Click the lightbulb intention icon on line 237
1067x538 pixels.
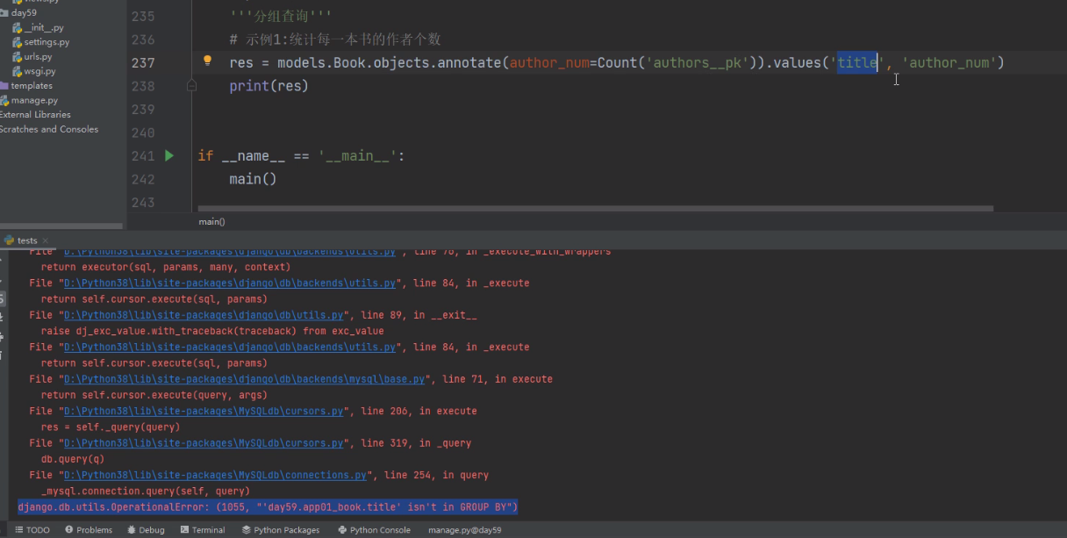pyautogui.click(x=208, y=61)
